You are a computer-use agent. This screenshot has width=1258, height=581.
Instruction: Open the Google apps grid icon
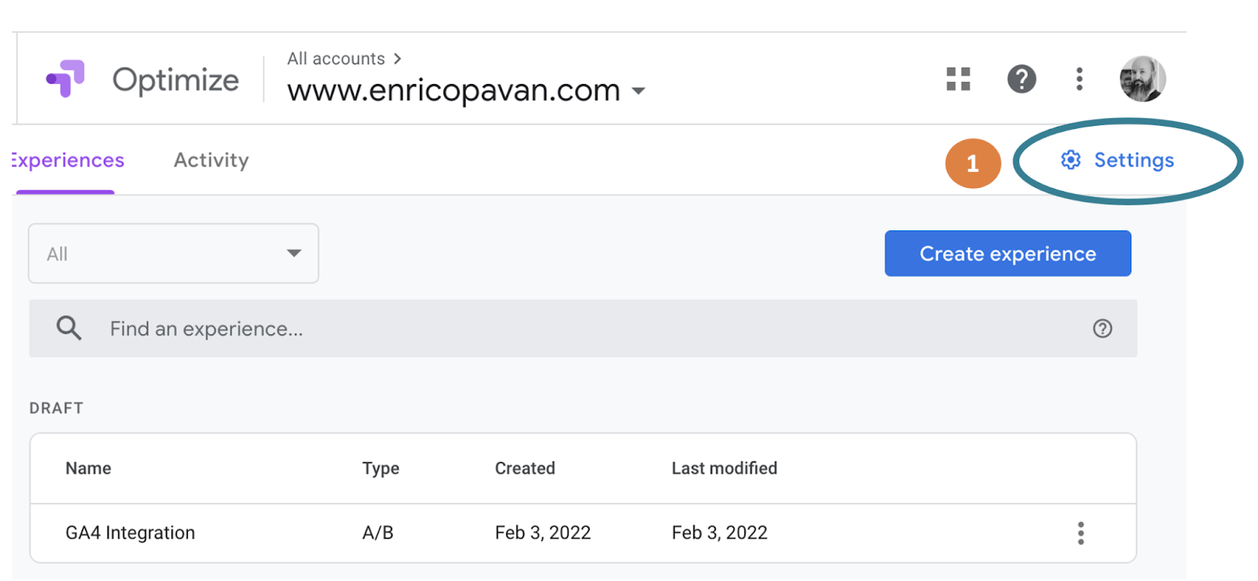coord(958,79)
